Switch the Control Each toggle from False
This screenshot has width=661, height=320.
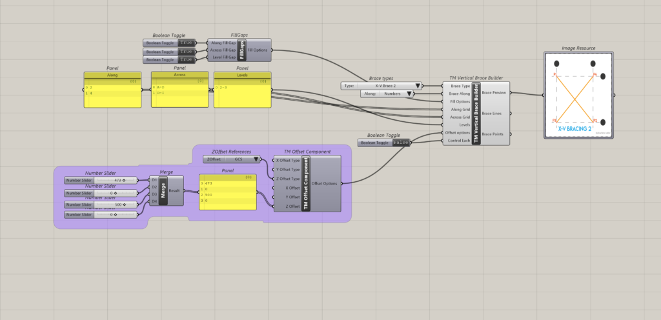[x=401, y=143]
